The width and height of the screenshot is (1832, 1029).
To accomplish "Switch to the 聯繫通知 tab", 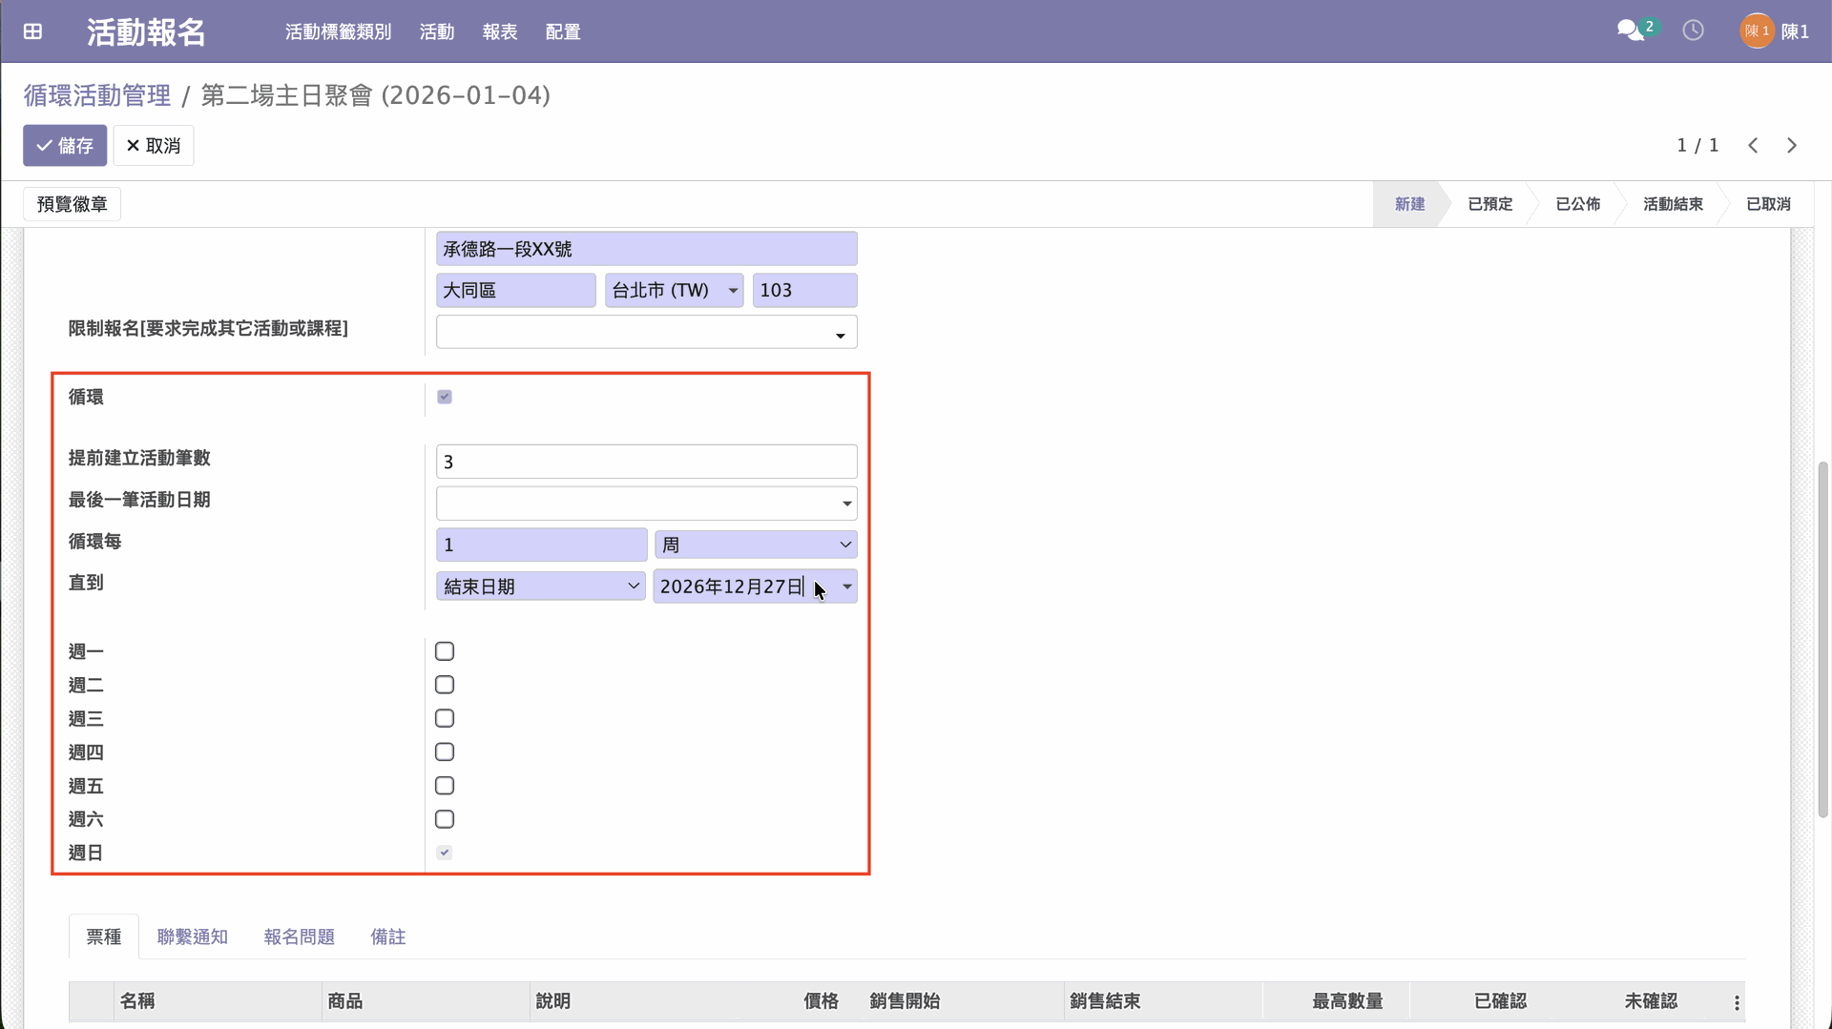I will click(x=192, y=936).
